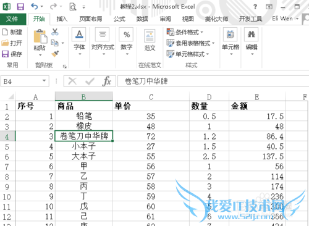
Task: Select row 1 header
Action: pyautogui.click(x=7, y=106)
